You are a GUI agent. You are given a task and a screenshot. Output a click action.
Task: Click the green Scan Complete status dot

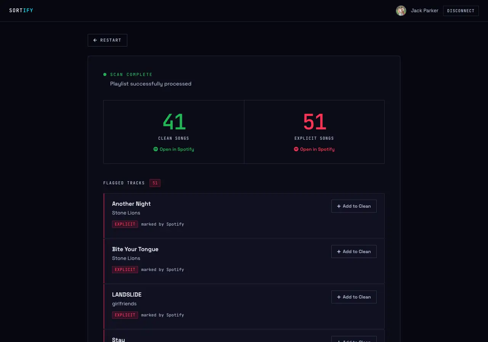105,74
